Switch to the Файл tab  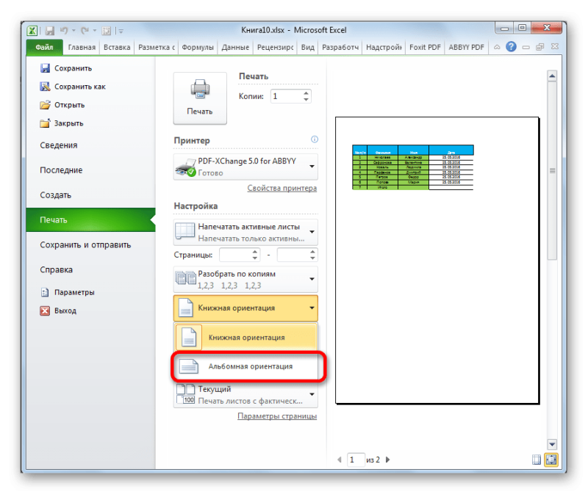click(44, 47)
